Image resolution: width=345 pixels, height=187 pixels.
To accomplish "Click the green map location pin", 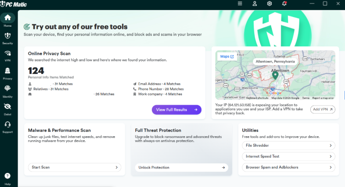I will pyautogui.click(x=275, y=75).
